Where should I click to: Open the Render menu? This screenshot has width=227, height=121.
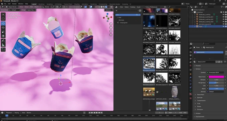pyautogui.click(x=14, y=4)
